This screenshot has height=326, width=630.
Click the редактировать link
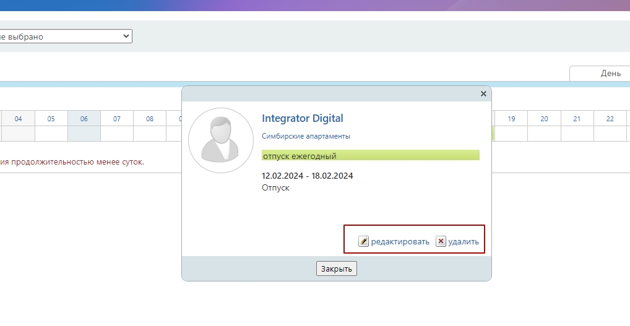400,242
